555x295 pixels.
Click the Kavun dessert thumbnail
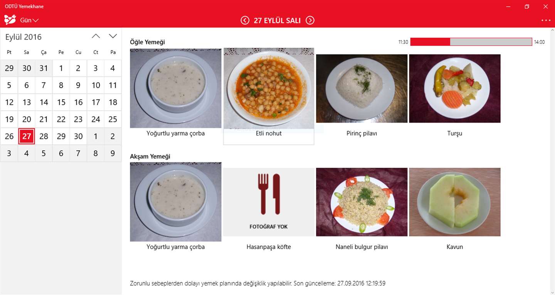pyautogui.click(x=455, y=202)
